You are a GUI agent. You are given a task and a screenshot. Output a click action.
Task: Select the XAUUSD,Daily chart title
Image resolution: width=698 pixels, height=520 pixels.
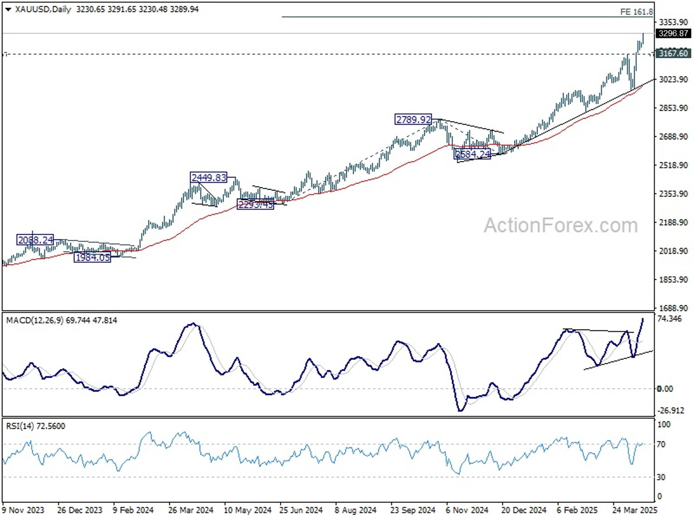click(43, 9)
